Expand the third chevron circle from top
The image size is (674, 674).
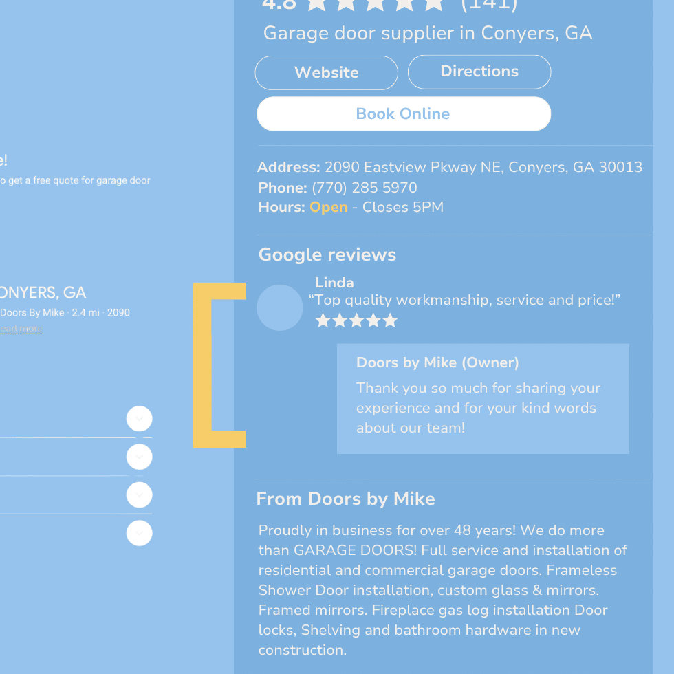(x=139, y=494)
